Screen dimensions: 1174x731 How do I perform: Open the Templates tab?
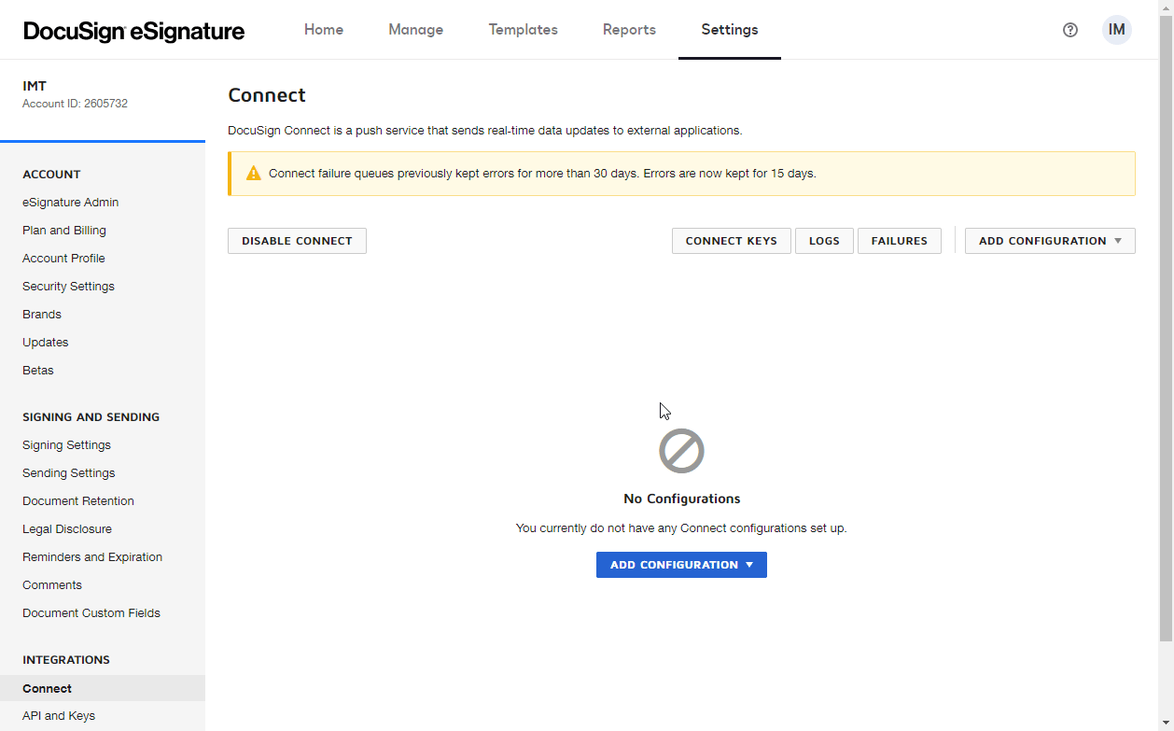pyautogui.click(x=524, y=30)
